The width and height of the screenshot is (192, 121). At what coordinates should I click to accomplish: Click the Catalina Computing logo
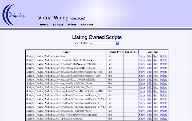click(14, 15)
